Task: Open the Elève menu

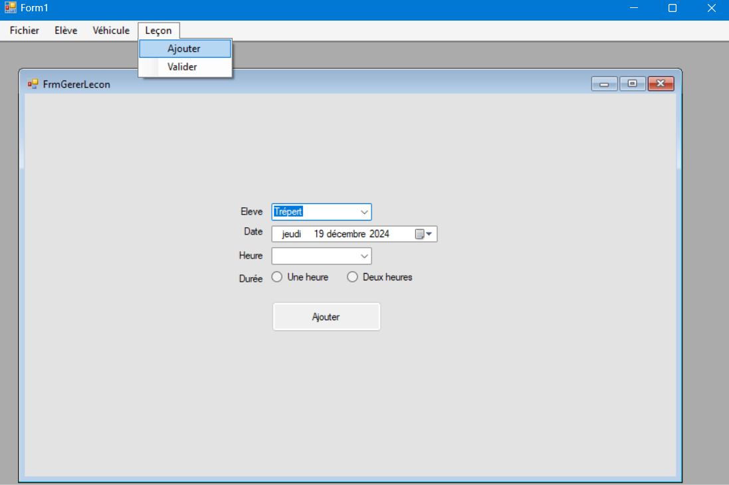Action: coord(66,31)
